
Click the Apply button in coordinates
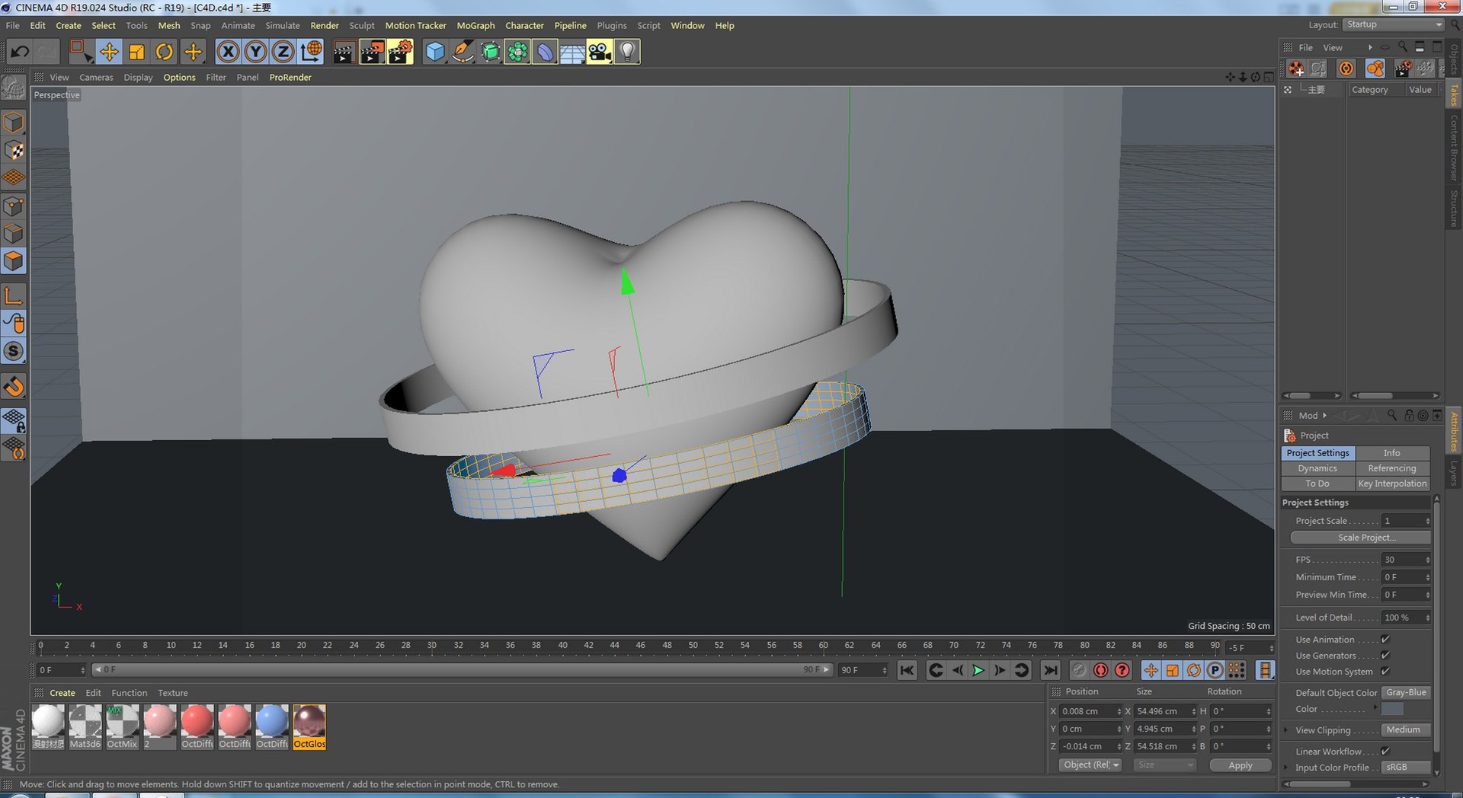point(1240,765)
